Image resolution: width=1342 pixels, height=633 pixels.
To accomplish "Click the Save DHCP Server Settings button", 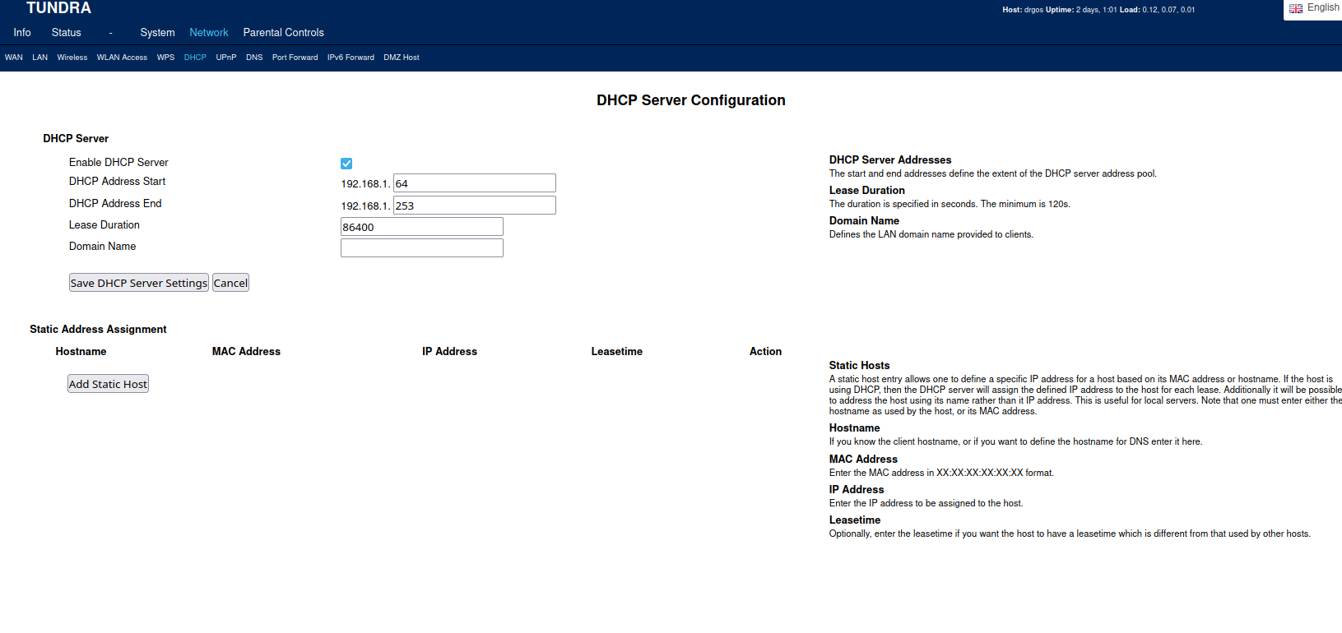I will point(139,283).
